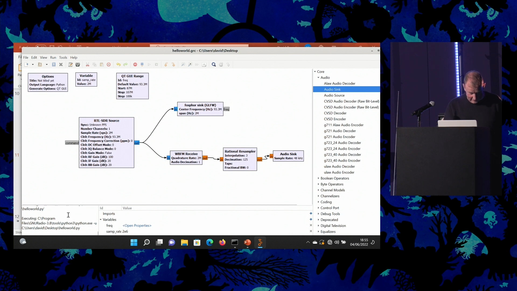
Task: Open the File menu
Action: (26, 57)
